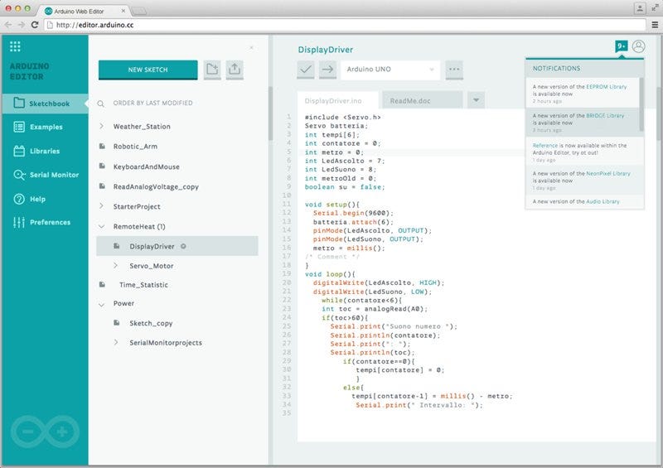Open the EEPROM Library link
The height and width of the screenshot is (468, 663).
coord(607,87)
